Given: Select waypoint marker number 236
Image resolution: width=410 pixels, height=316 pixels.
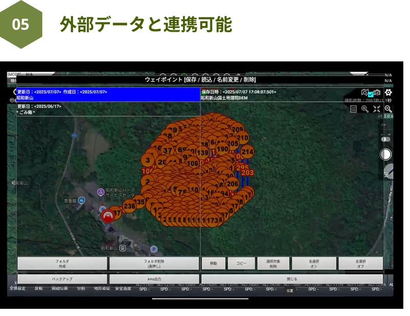Looking at the screenshot, I should (x=129, y=206).
